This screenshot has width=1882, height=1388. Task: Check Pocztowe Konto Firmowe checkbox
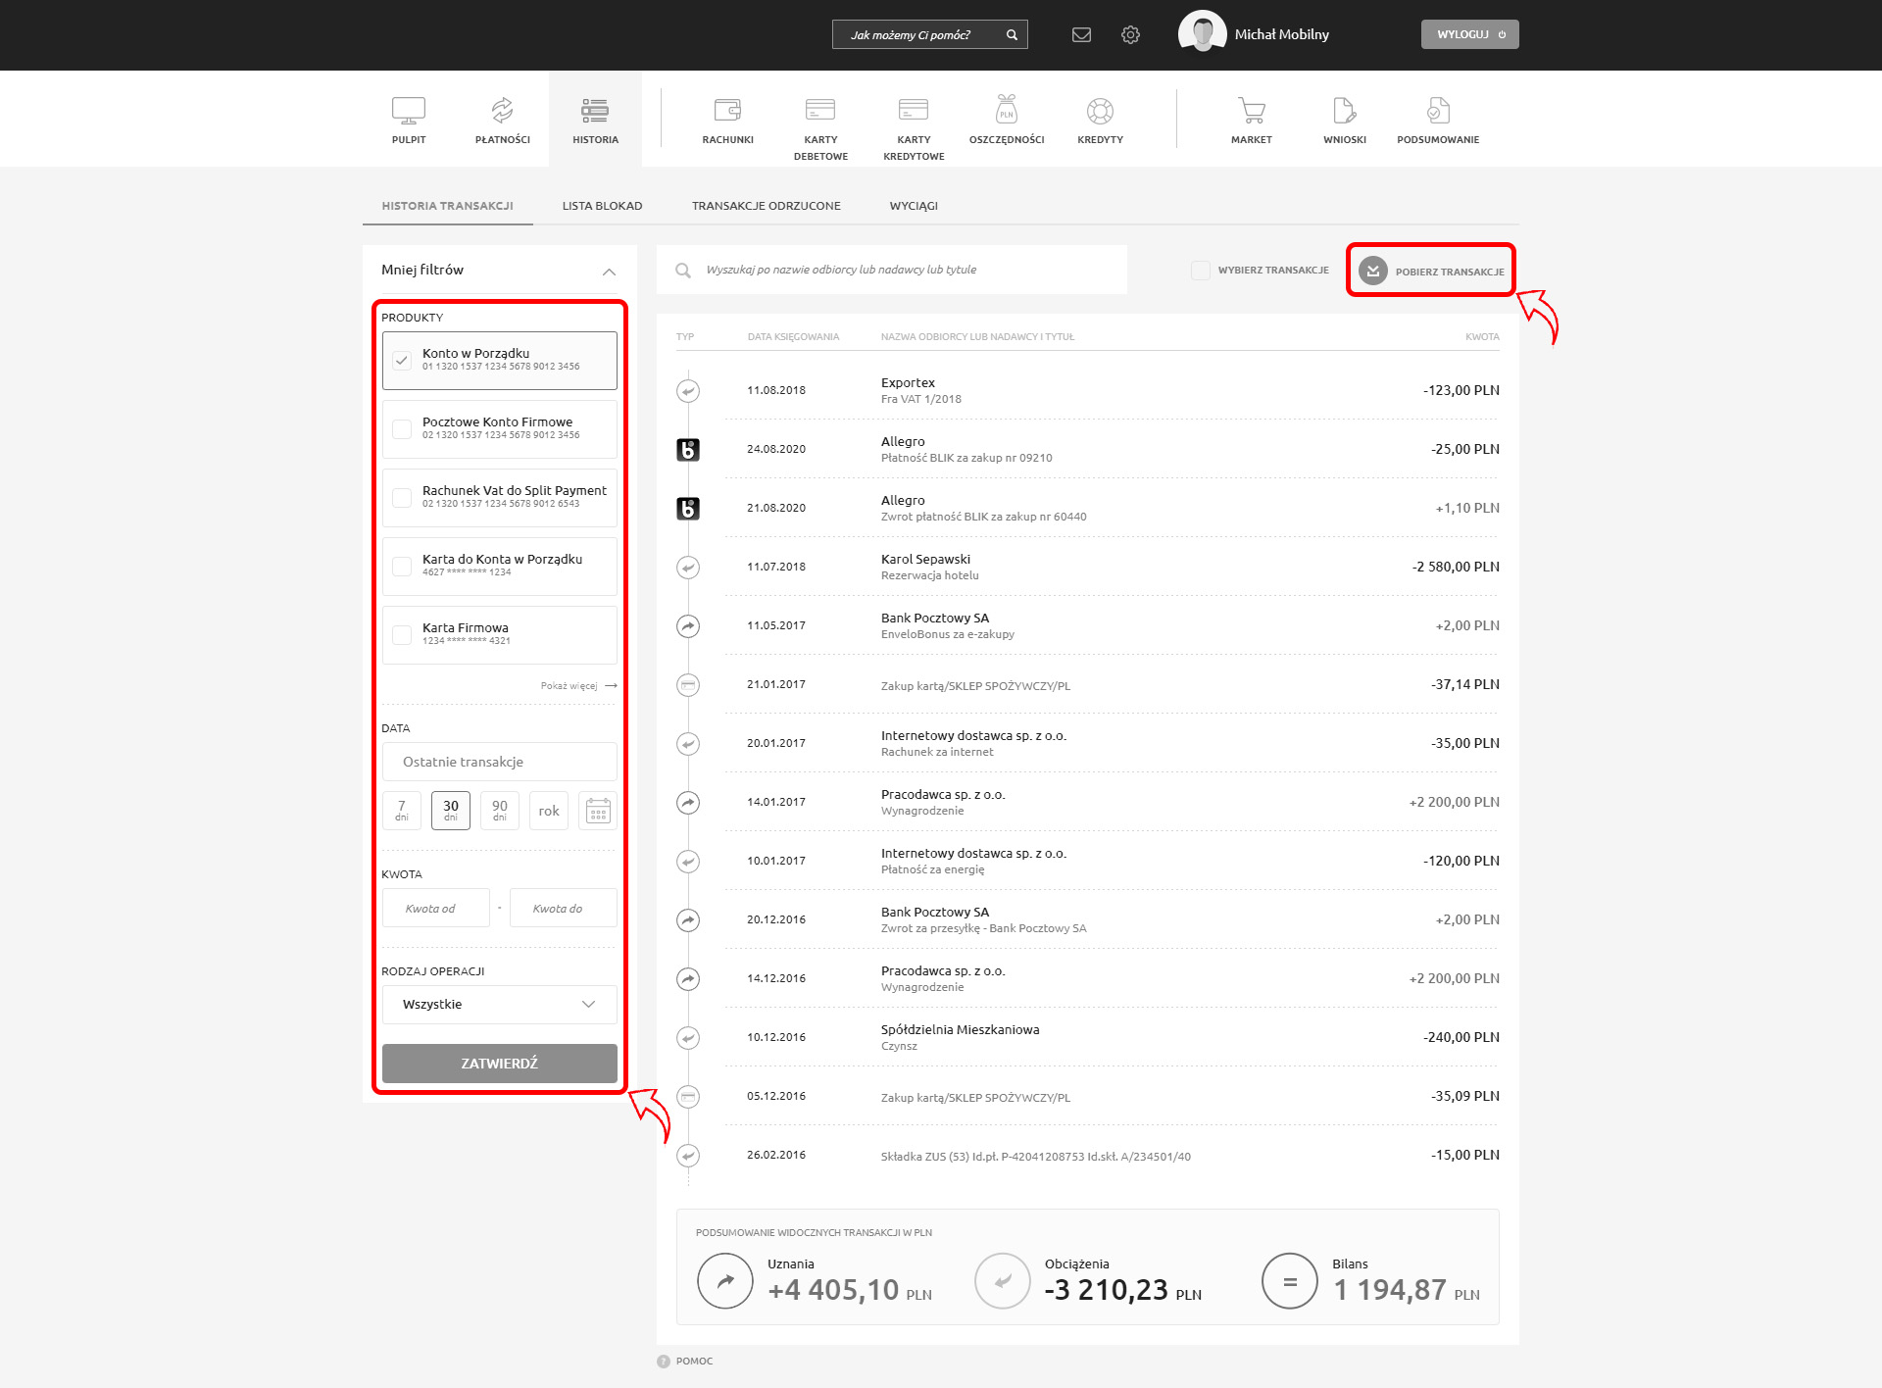click(x=402, y=428)
